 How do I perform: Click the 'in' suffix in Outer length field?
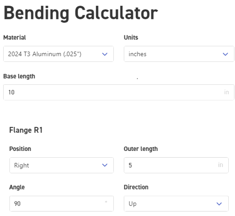220,165
